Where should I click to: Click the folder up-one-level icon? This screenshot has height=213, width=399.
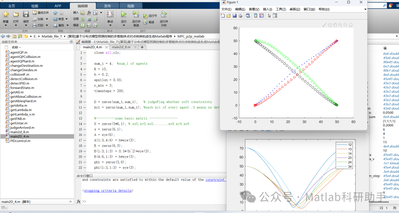[14, 36]
